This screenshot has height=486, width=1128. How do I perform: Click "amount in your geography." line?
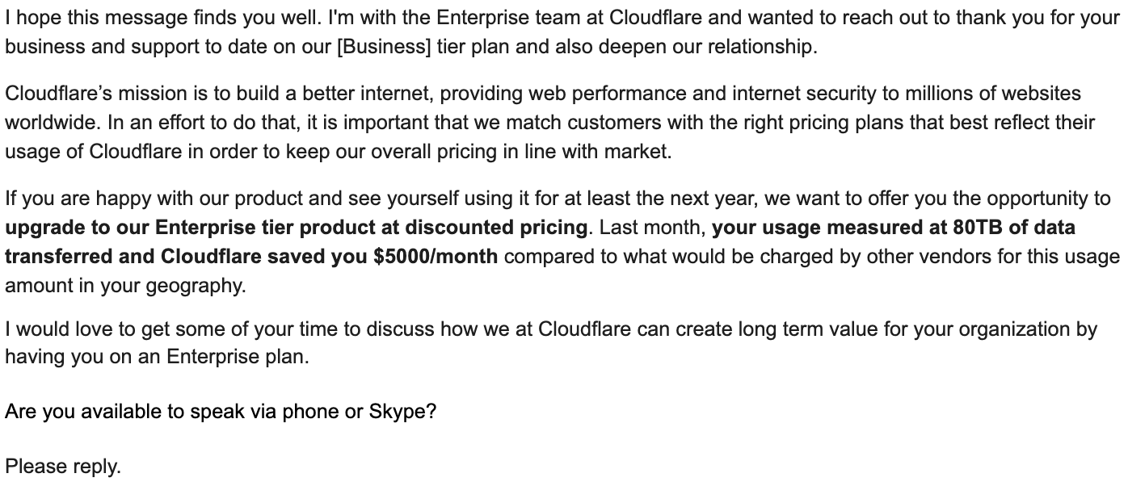click(124, 286)
